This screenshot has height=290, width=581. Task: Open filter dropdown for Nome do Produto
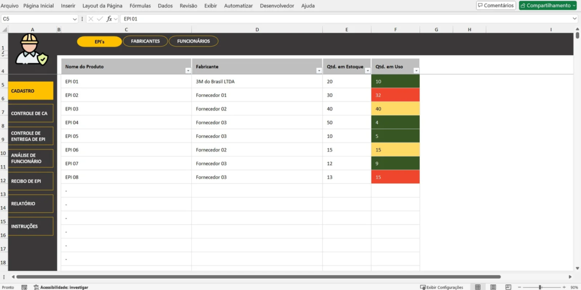point(188,70)
